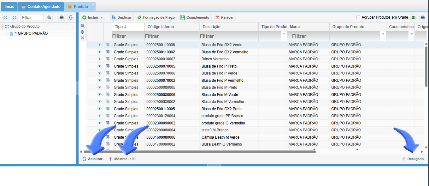Click the collapse all groups icon in sidebar
429x186 pixels.
tap(14, 17)
